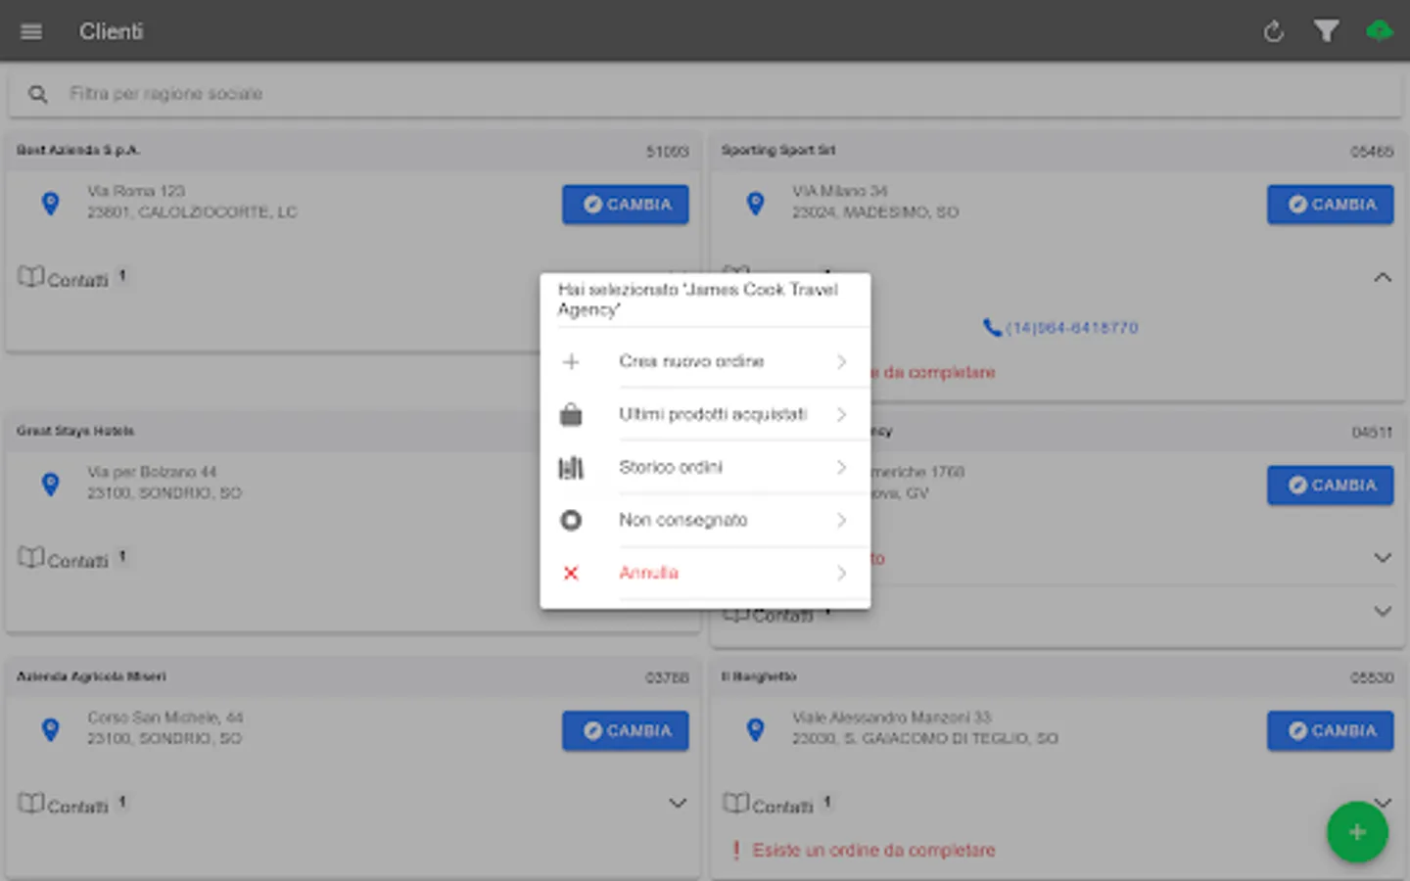Click customer code 03788
The image size is (1410, 881).
pyautogui.click(x=668, y=677)
